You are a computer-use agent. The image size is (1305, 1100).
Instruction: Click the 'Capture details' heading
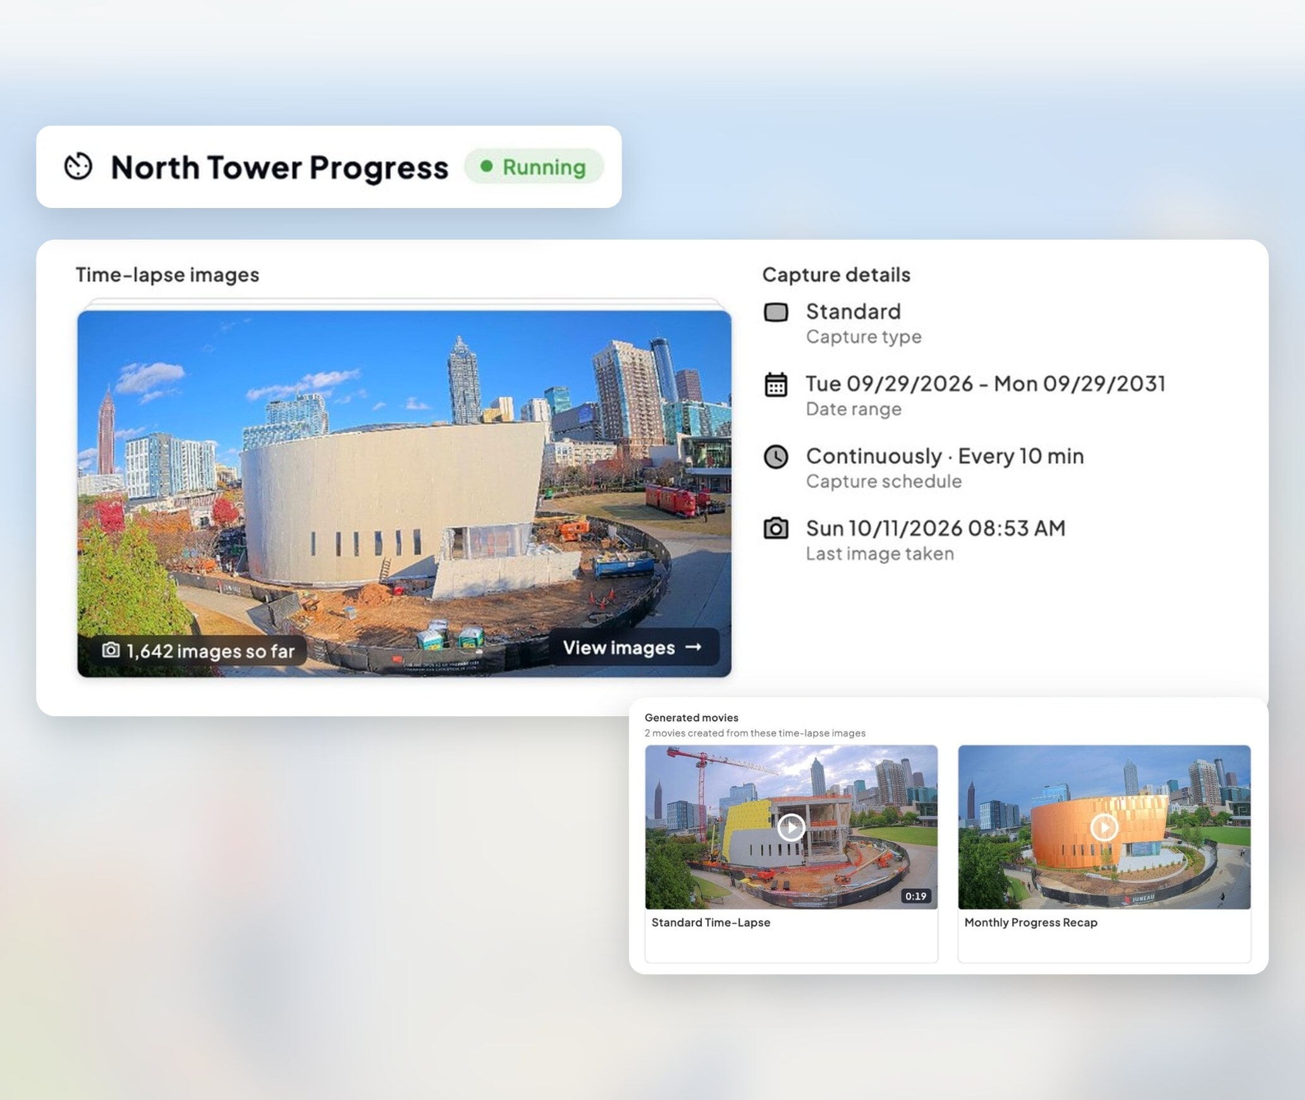click(x=836, y=274)
